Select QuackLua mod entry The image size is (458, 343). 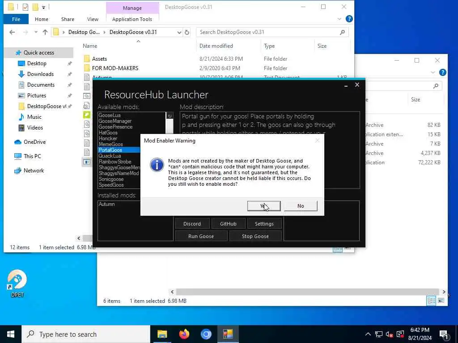point(110,156)
